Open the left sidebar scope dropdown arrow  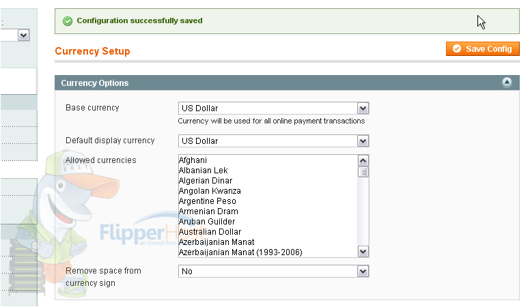(23, 35)
